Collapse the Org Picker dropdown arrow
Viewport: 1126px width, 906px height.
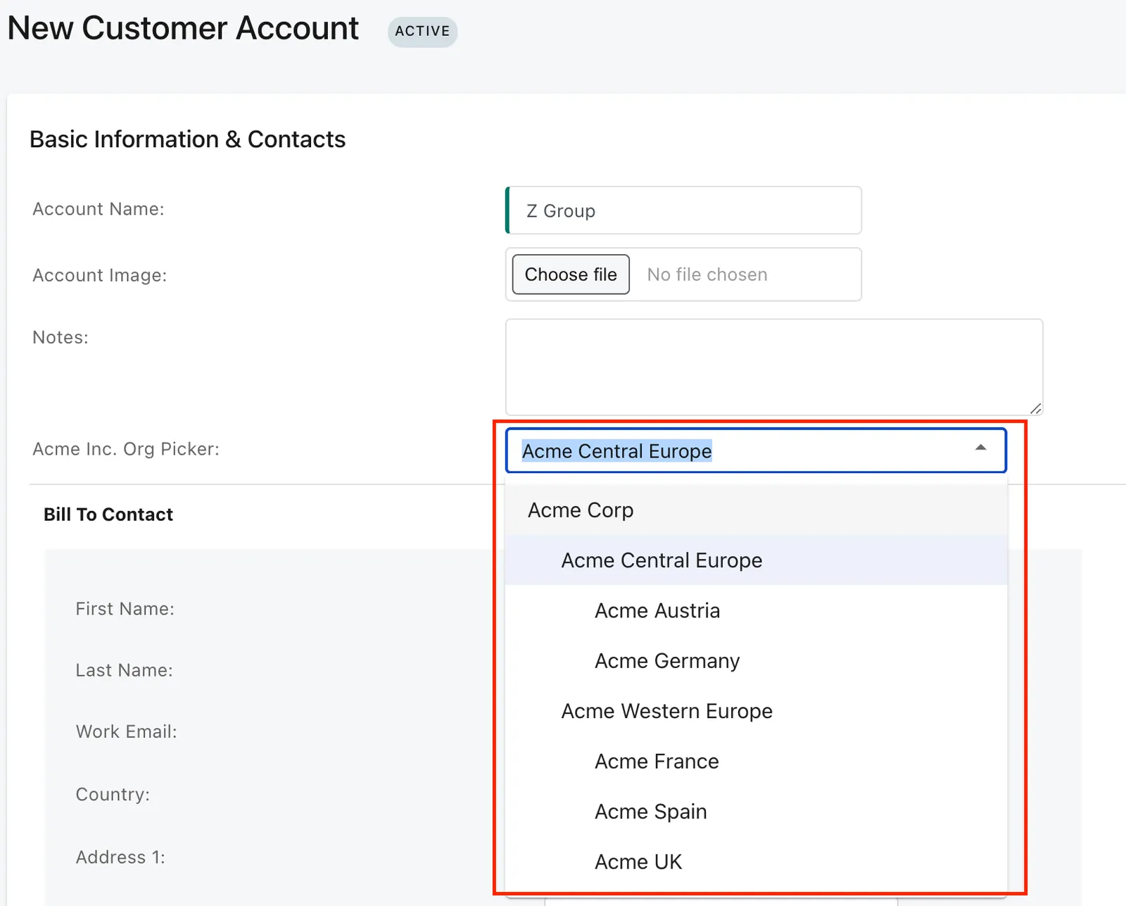tap(980, 448)
